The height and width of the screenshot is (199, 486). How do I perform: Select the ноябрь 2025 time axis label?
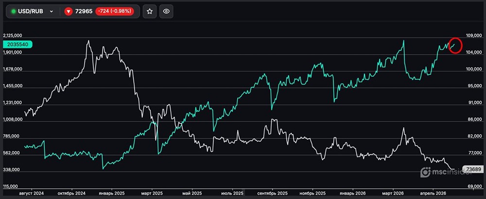point(312,193)
